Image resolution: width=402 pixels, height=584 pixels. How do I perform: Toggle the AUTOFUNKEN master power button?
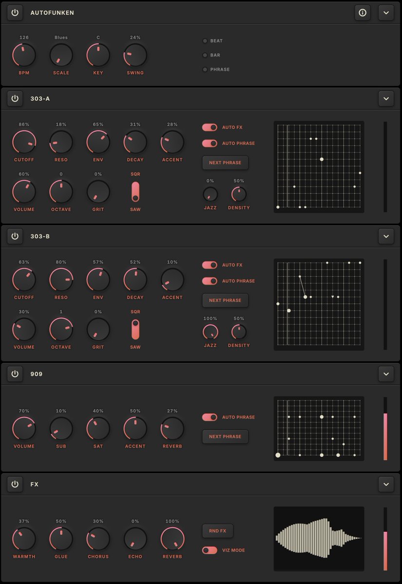coord(15,13)
